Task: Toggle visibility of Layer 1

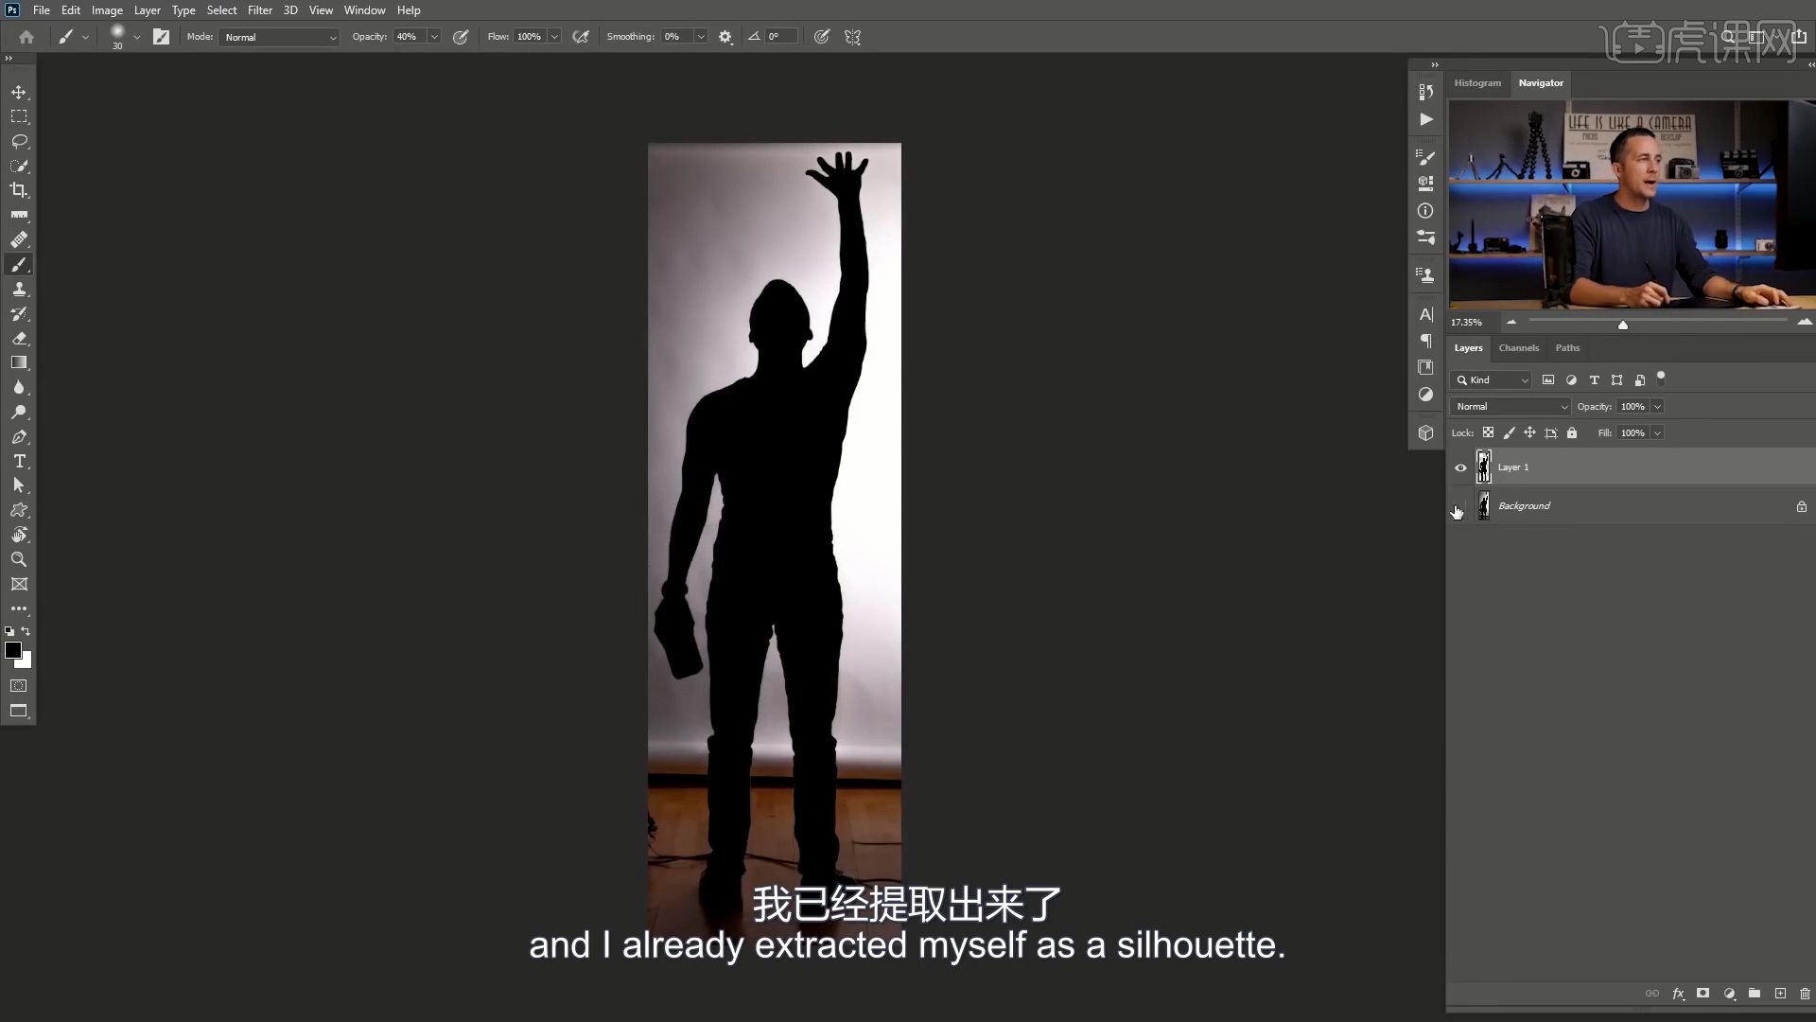Action: 1460,466
